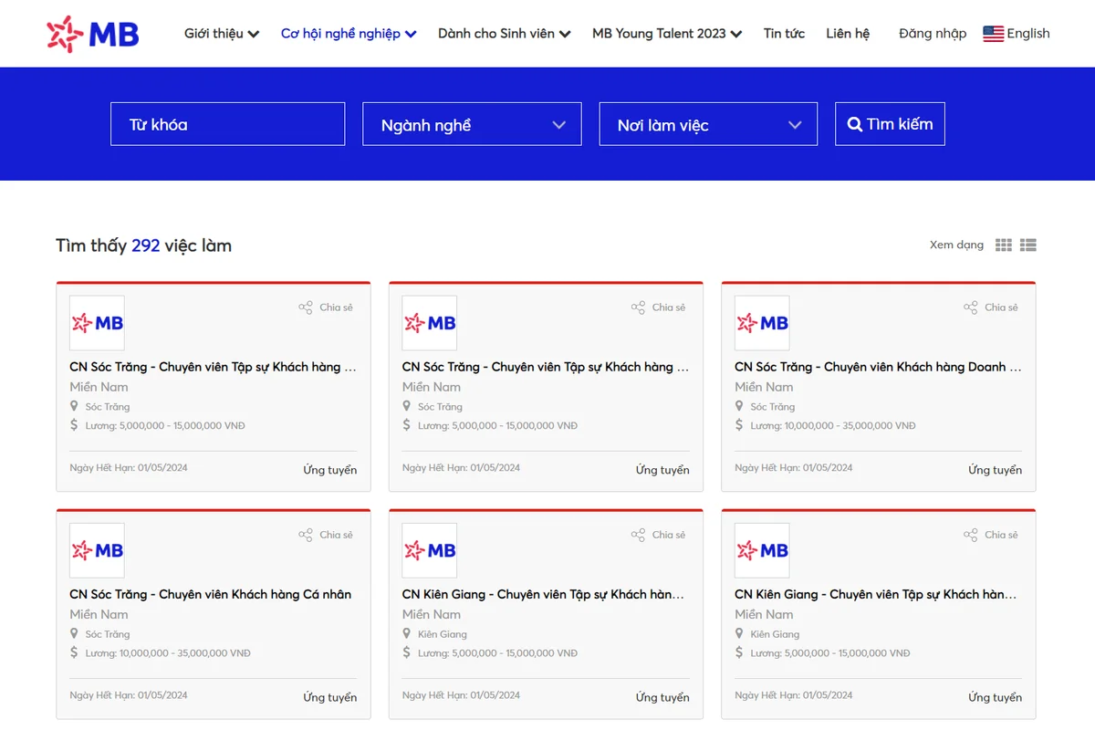1095x730 pixels.
Task: Click the Xem dạng label
Action: pyautogui.click(x=956, y=245)
